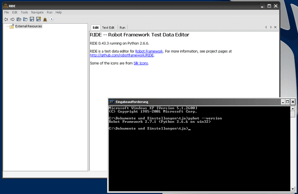The height and width of the screenshot is (194, 298).
Task: Switch to the Run tab
Action: tap(122, 28)
